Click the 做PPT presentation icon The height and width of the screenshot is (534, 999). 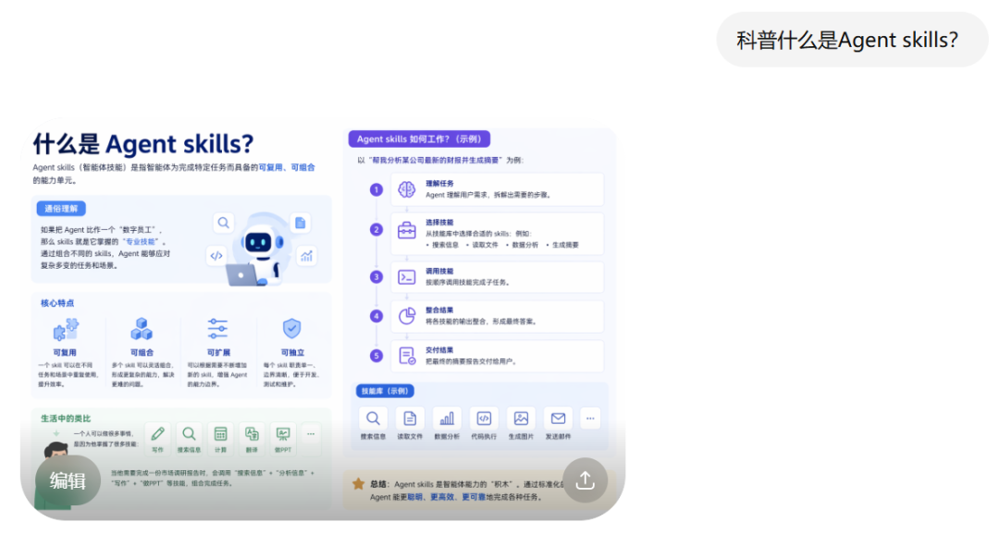pyautogui.click(x=283, y=434)
